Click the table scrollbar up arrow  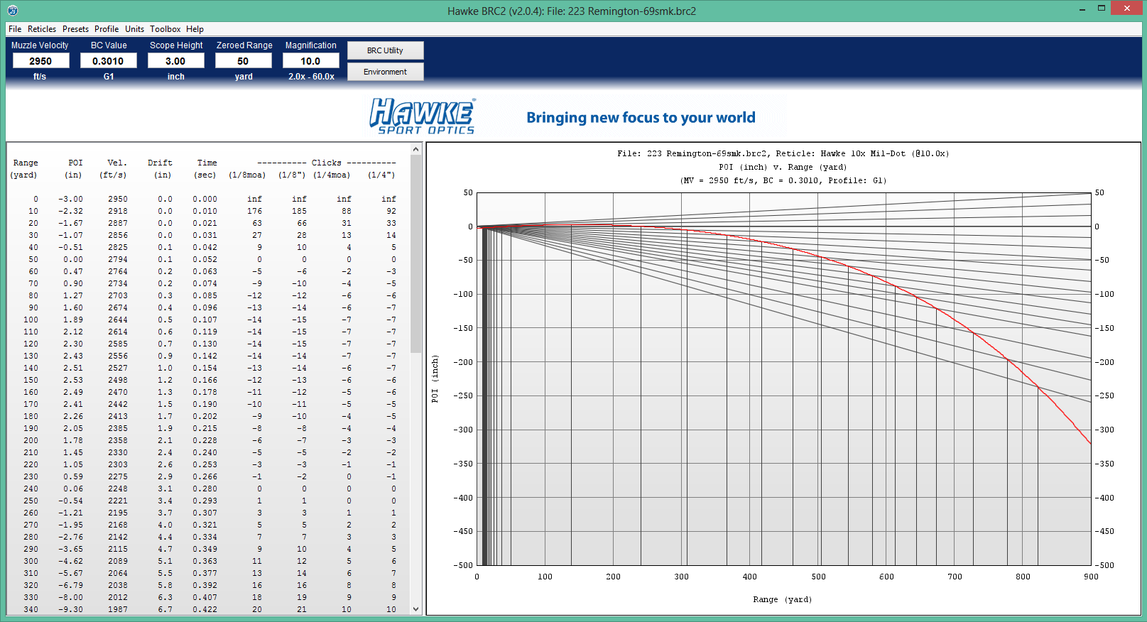pyautogui.click(x=416, y=149)
